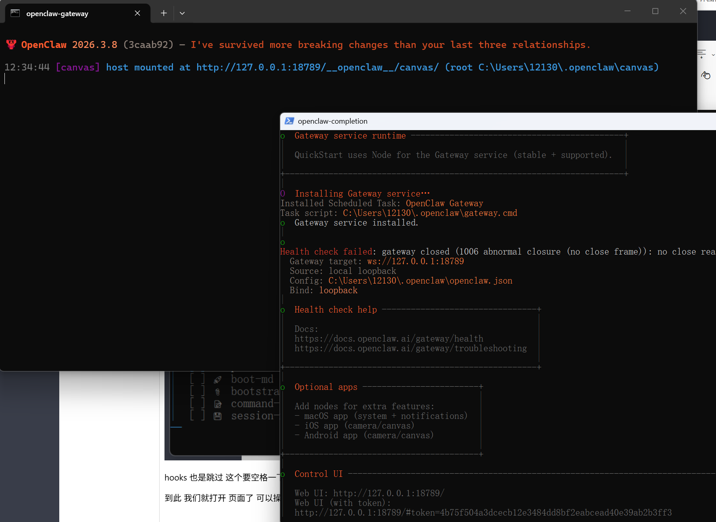The image size is (716, 522).
Task: Click the red OpenClaw lobster logo
Action: point(11,45)
